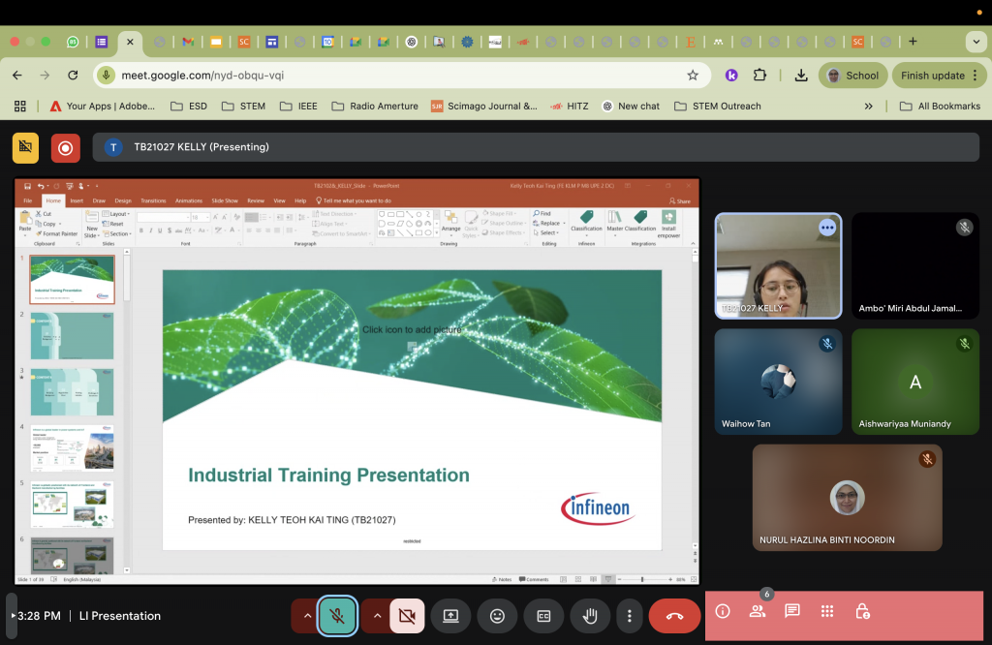This screenshot has height=645, width=992.
Task: Click the Infineon logo on the slide
Action: coord(598,508)
